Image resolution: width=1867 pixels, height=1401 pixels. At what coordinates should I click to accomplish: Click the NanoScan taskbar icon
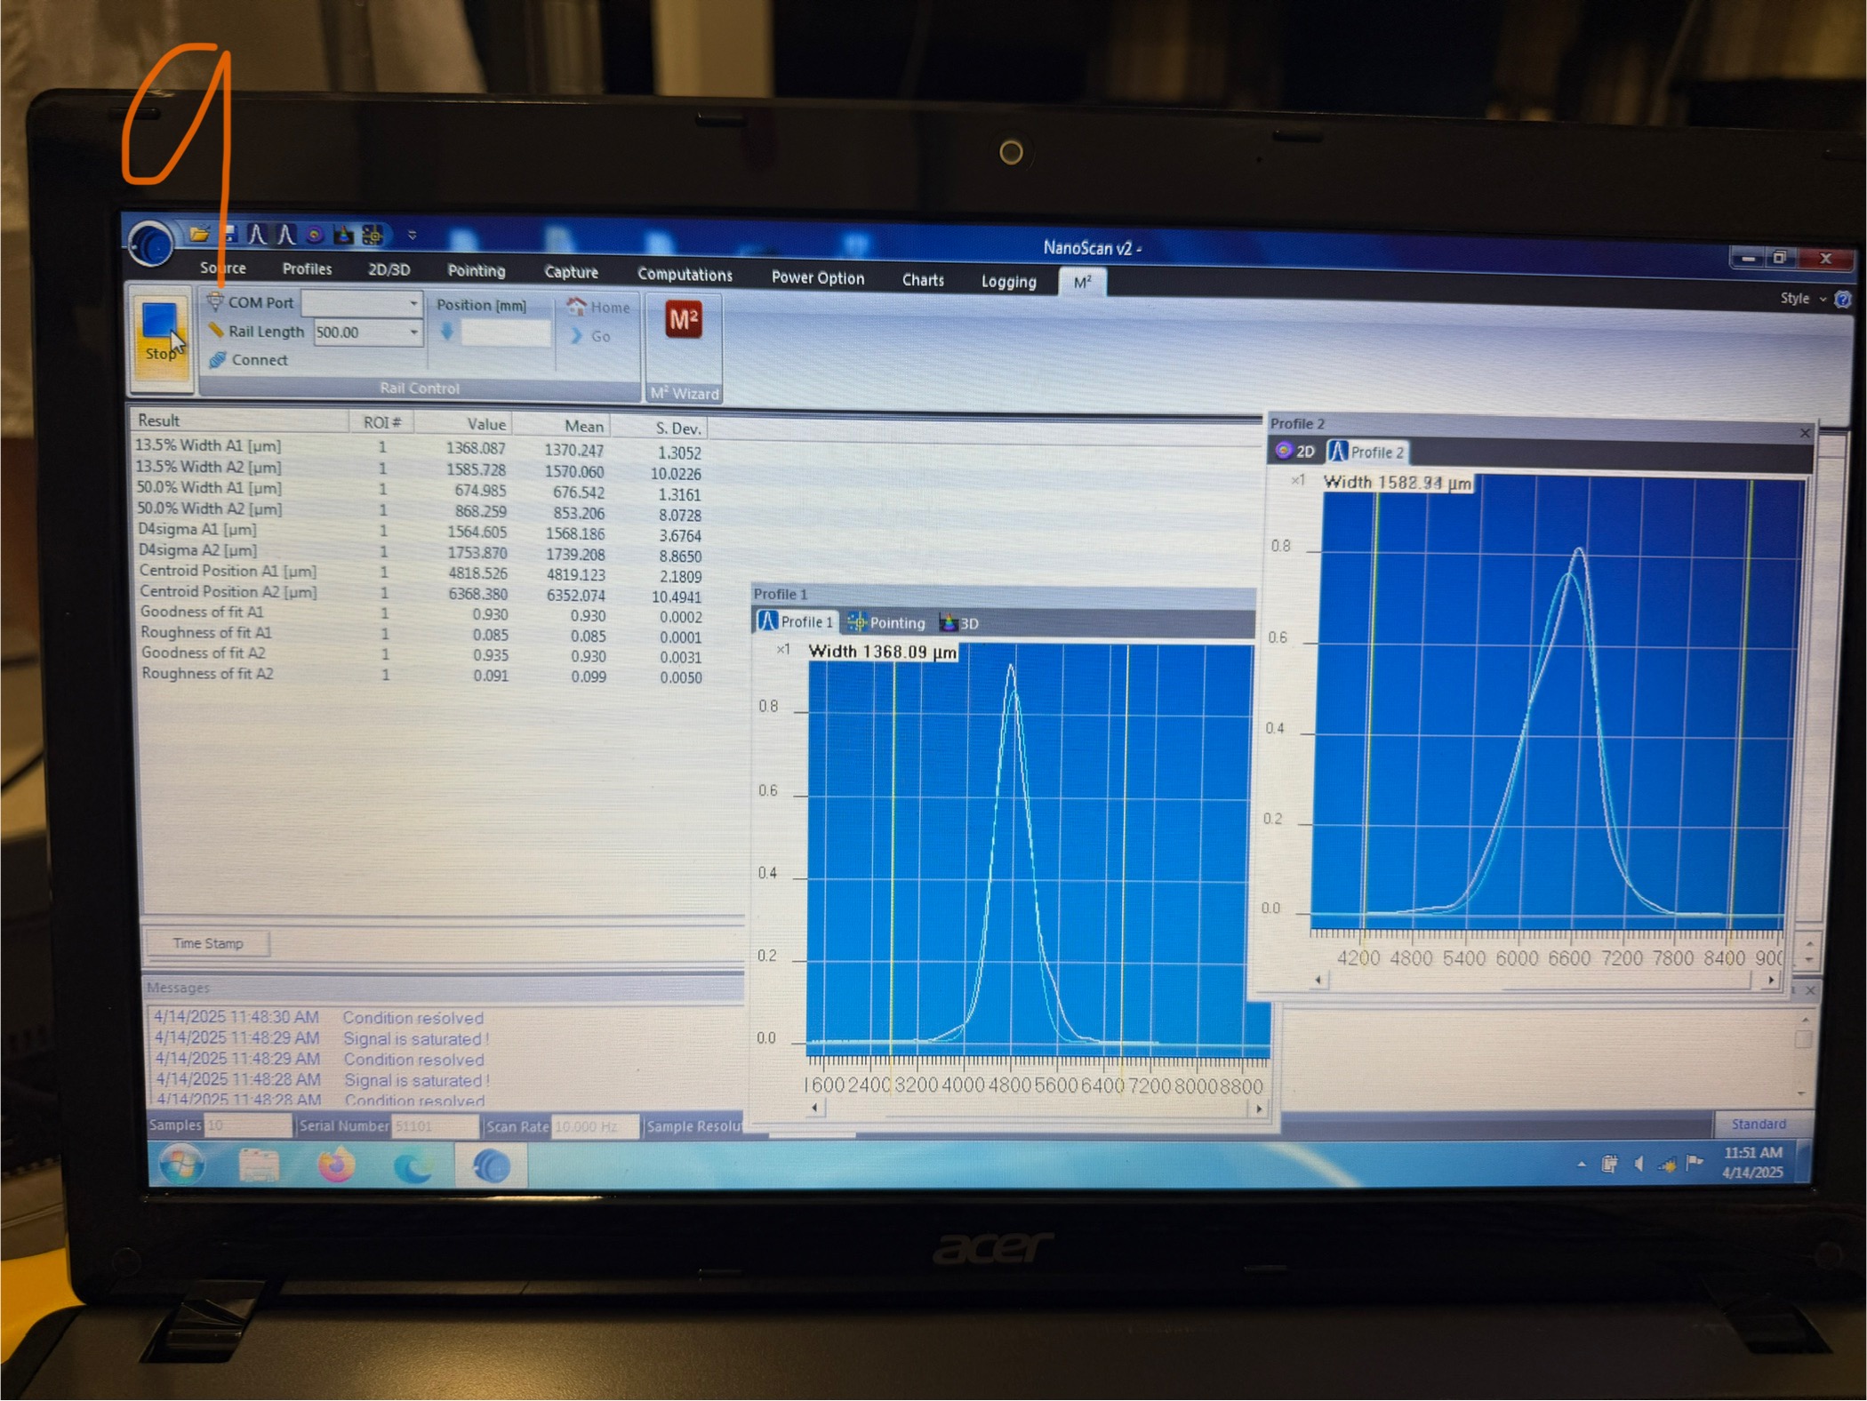click(x=491, y=1166)
